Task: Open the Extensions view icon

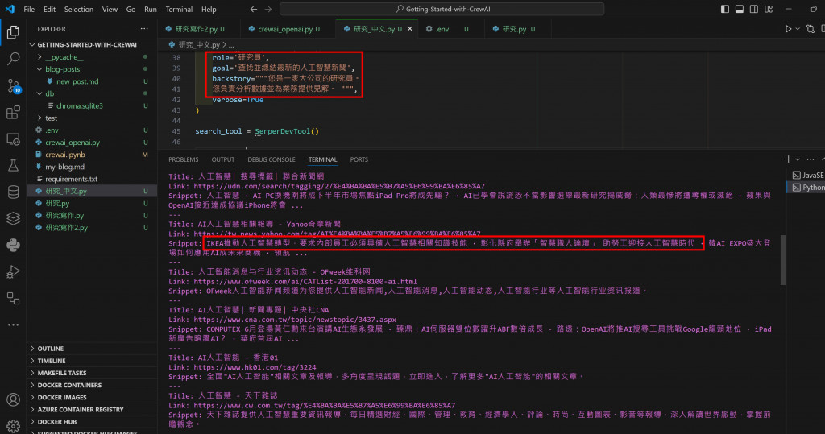Action: [13, 112]
